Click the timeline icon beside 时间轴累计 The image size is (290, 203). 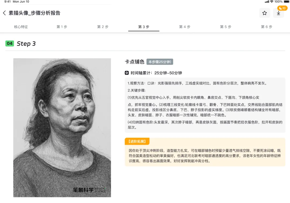point(127,73)
